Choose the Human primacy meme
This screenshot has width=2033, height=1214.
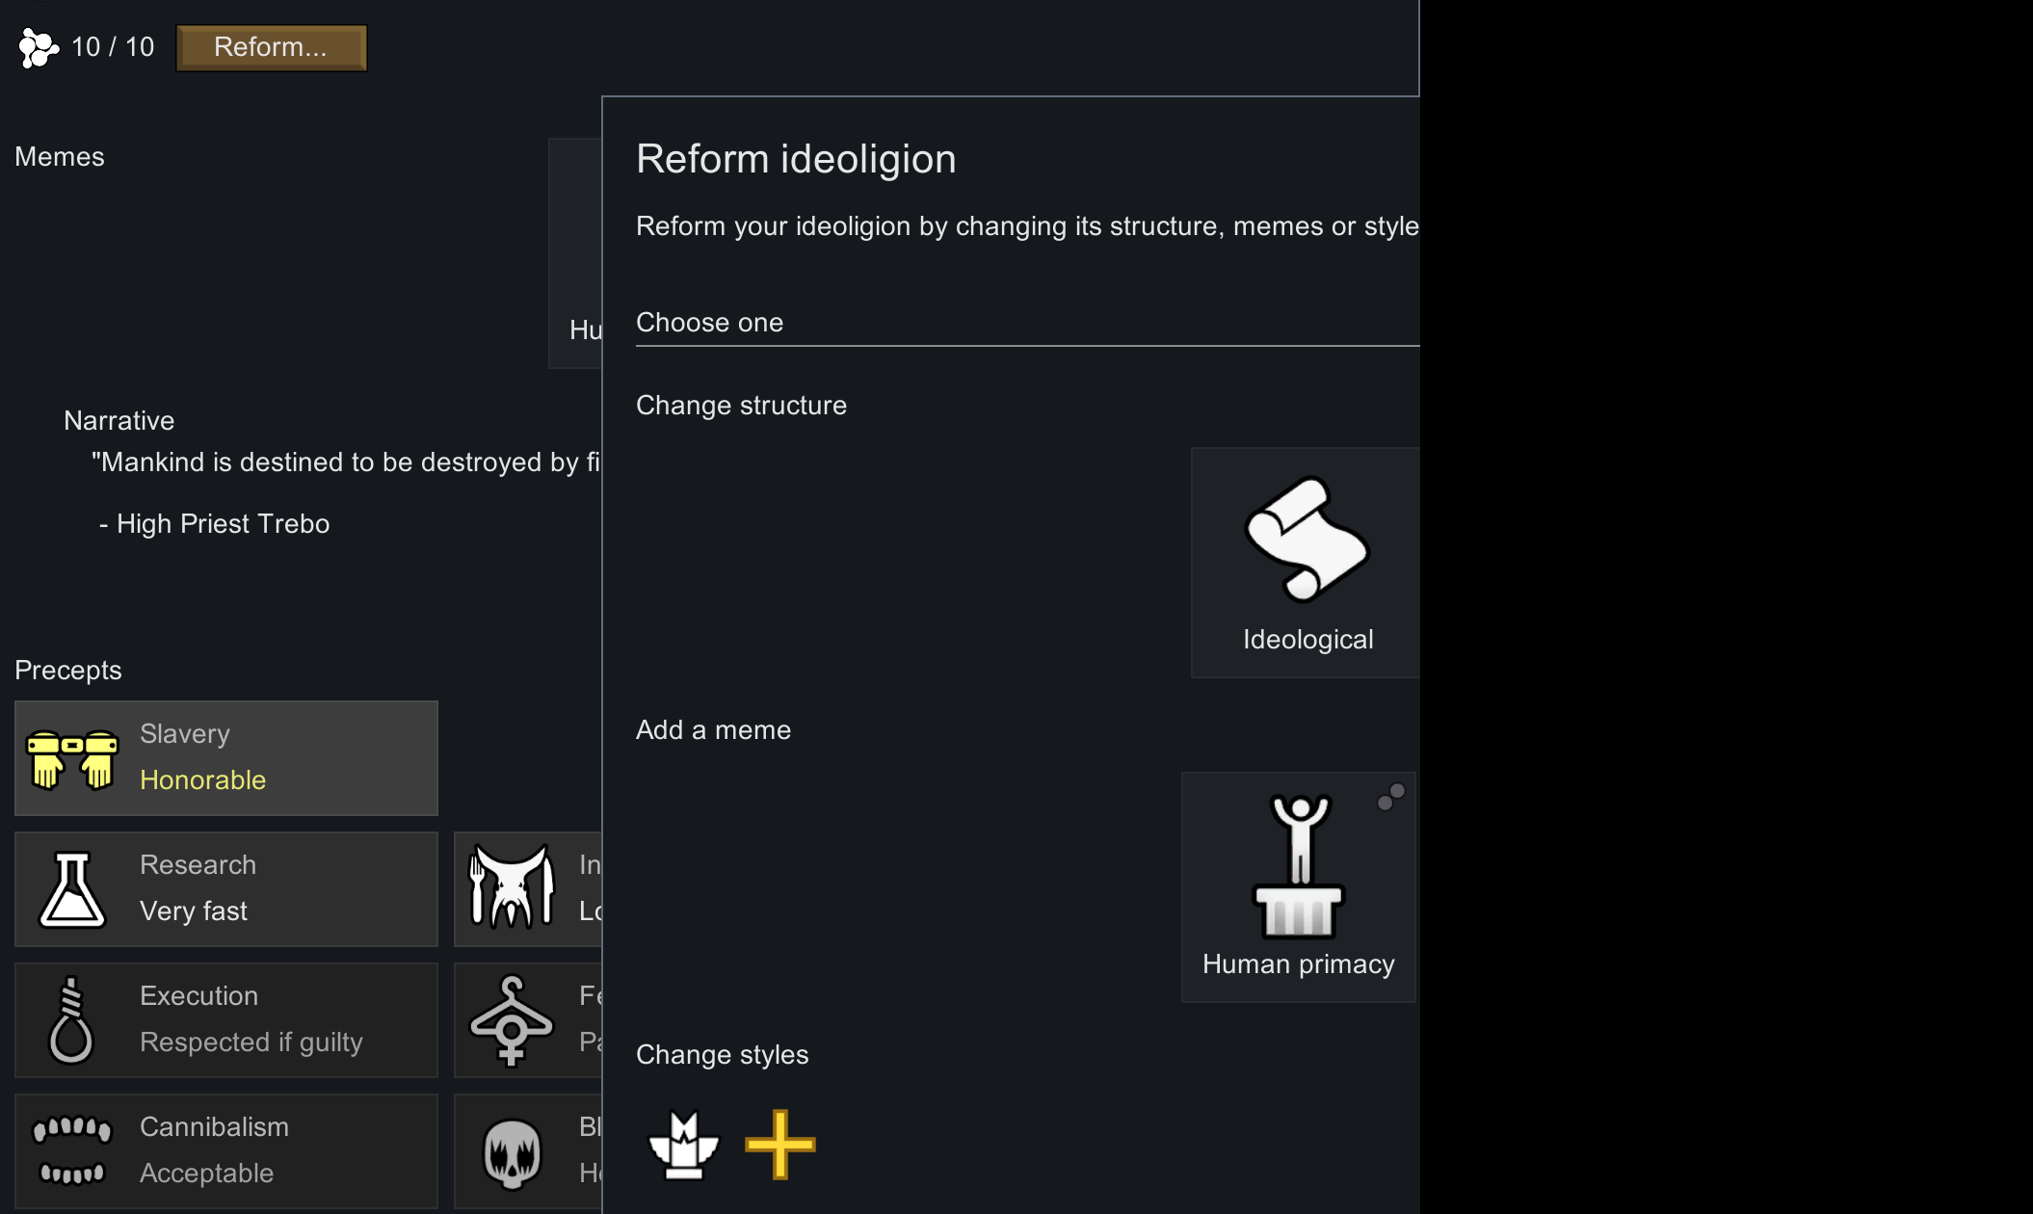pos(1298,886)
